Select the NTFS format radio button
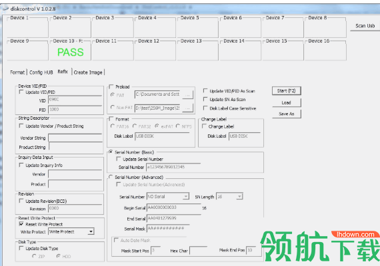380x266 pixels. point(178,126)
